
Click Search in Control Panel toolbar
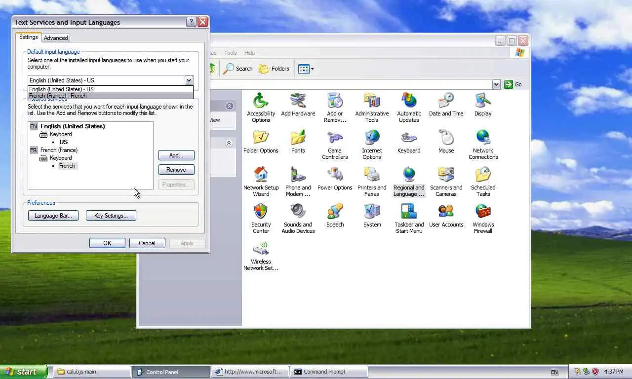[237, 69]
